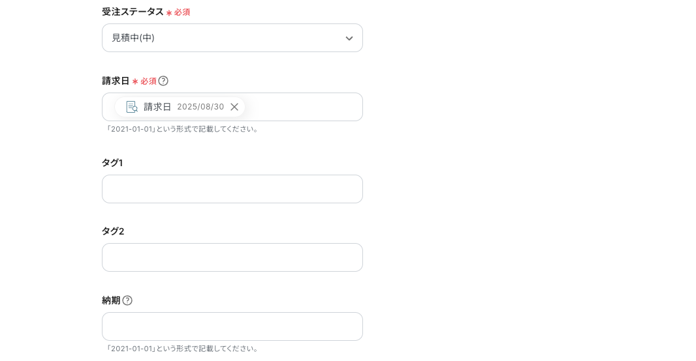This screenshot has width=696, height=361.
Task: Click the 納期 label text
Action: click(111, 300)
